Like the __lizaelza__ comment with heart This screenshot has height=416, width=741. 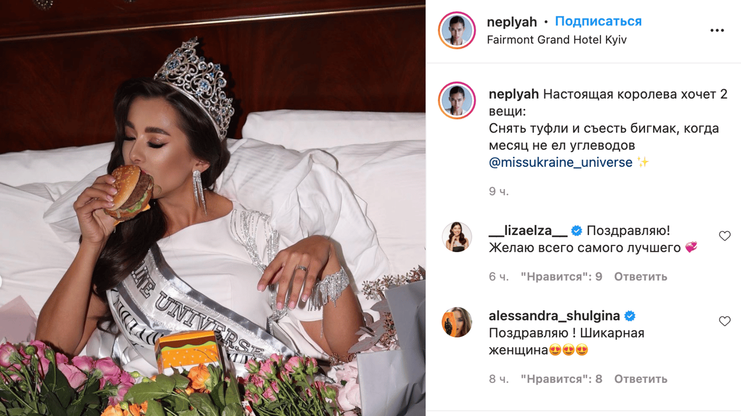click(725, 236)
